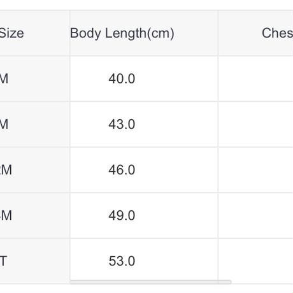Select the 46.0 body length cell
Image resolution: width=293 pixels, height=293 pixels.
click(144, 170)
